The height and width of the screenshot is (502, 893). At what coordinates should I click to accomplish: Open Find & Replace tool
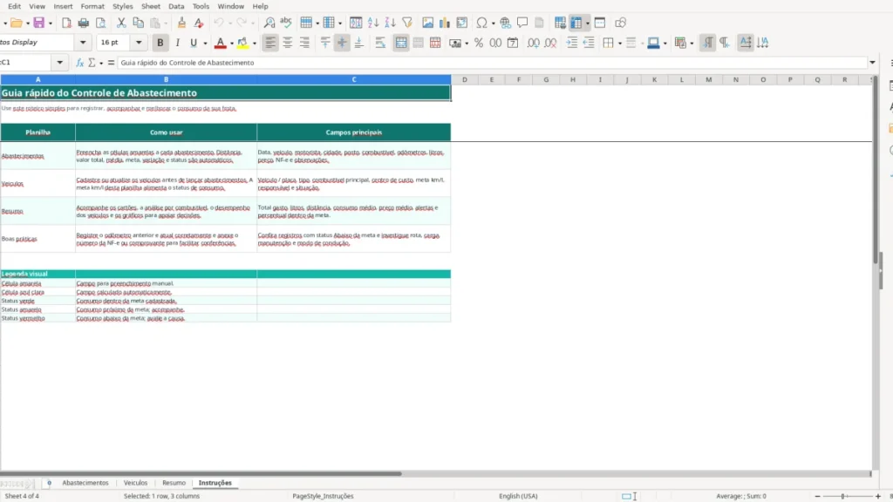[x=269, y=23]
